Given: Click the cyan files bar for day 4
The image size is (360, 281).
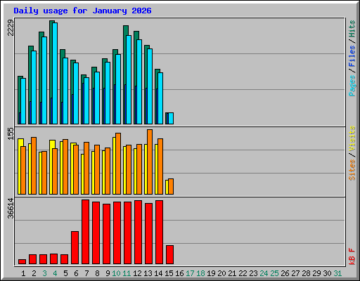Looking at the screenshot, I should [x=55, y=73].
